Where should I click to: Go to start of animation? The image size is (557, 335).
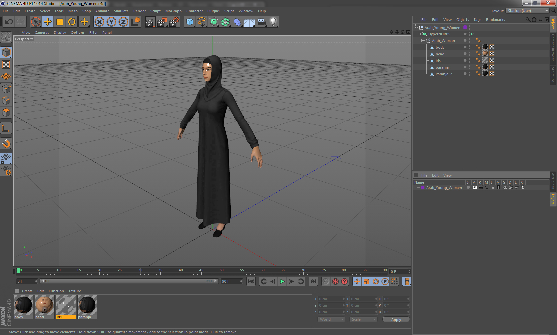(x=251, y=281)
